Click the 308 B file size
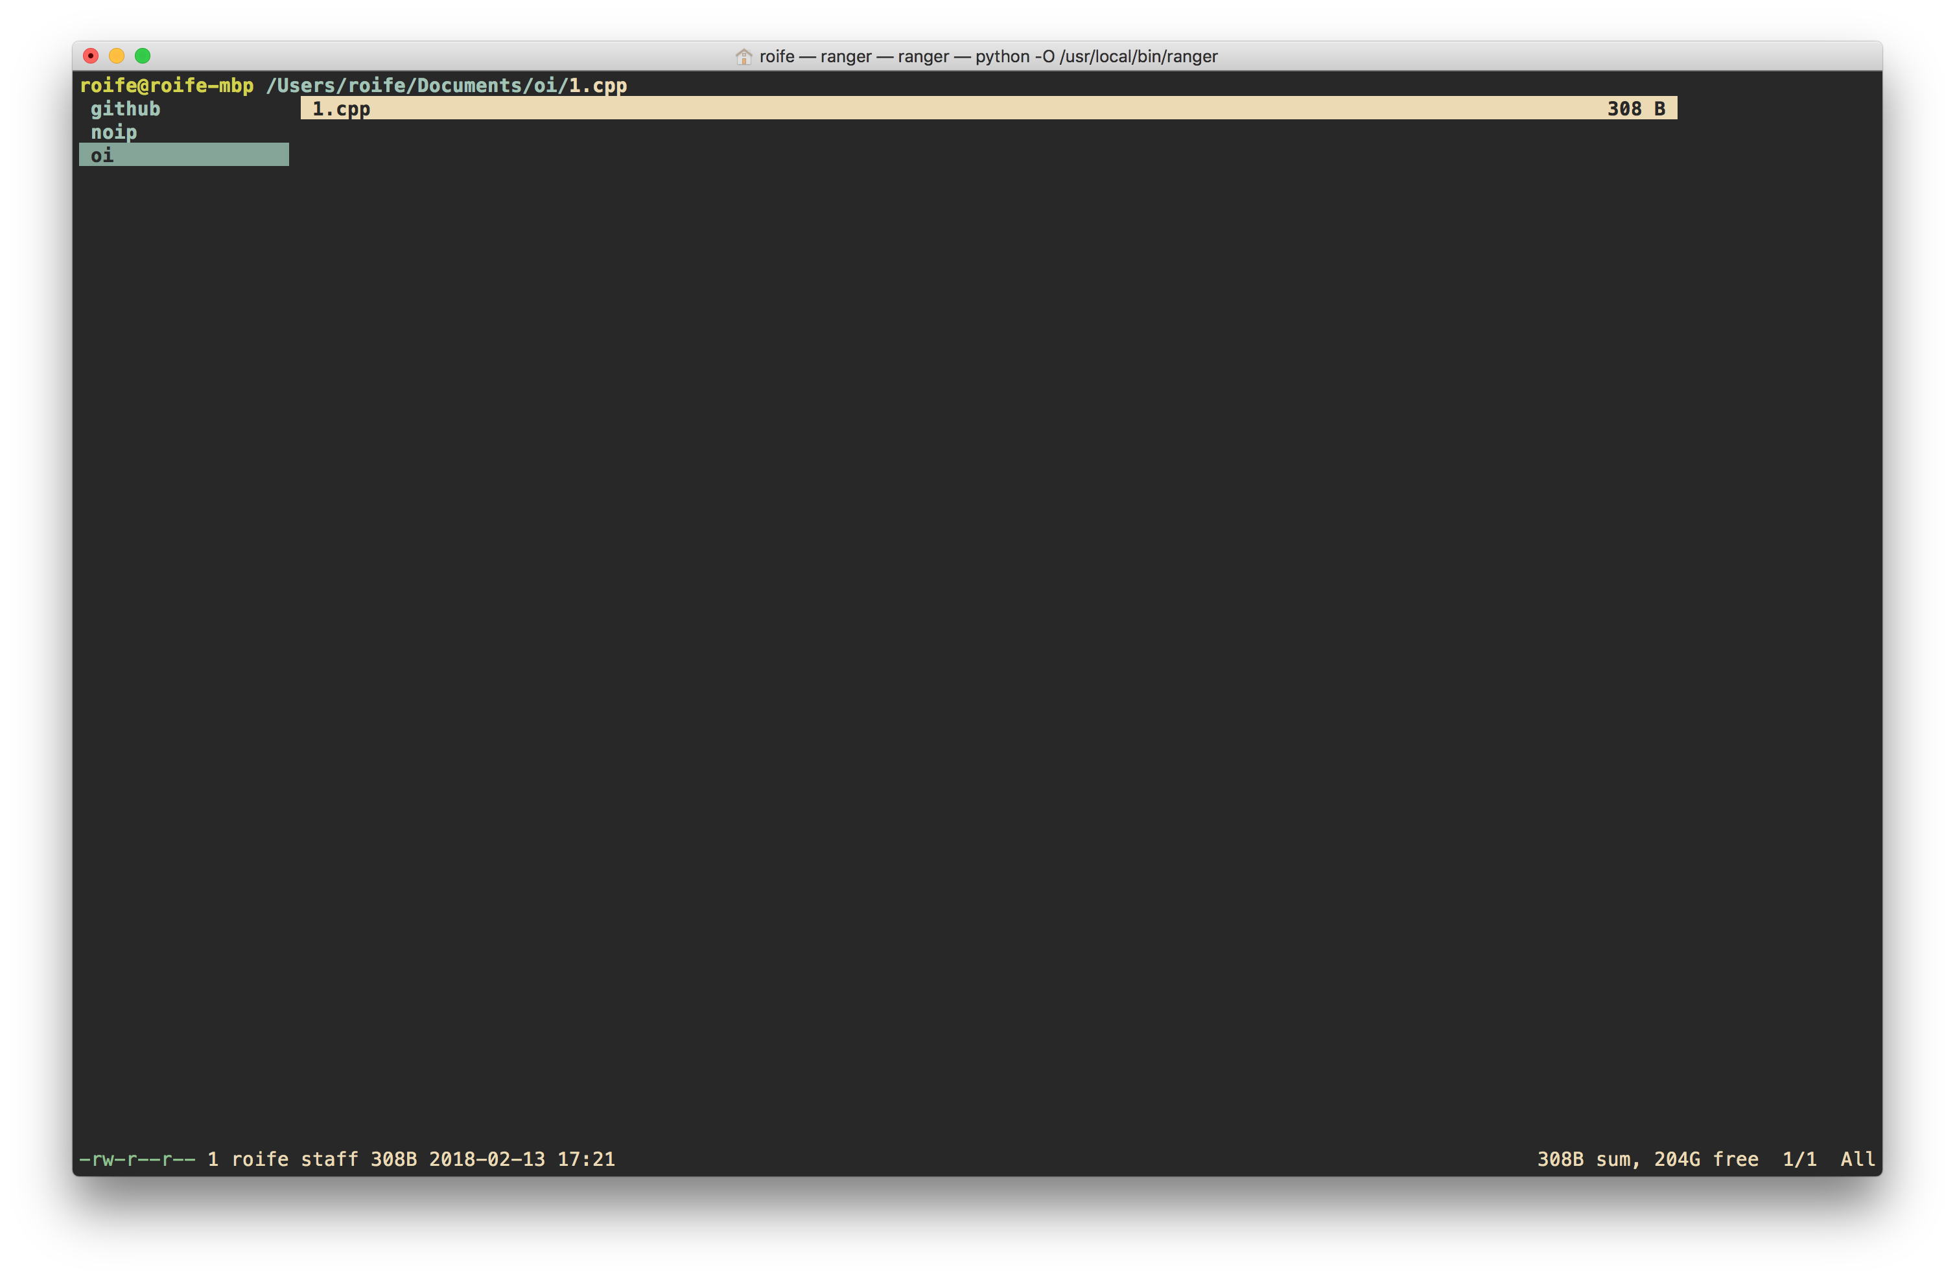 (x=1635, y=108)
